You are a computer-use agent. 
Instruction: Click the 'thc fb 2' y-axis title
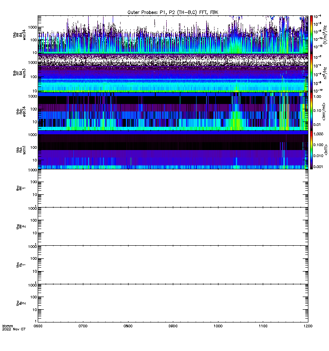(21, 303)
